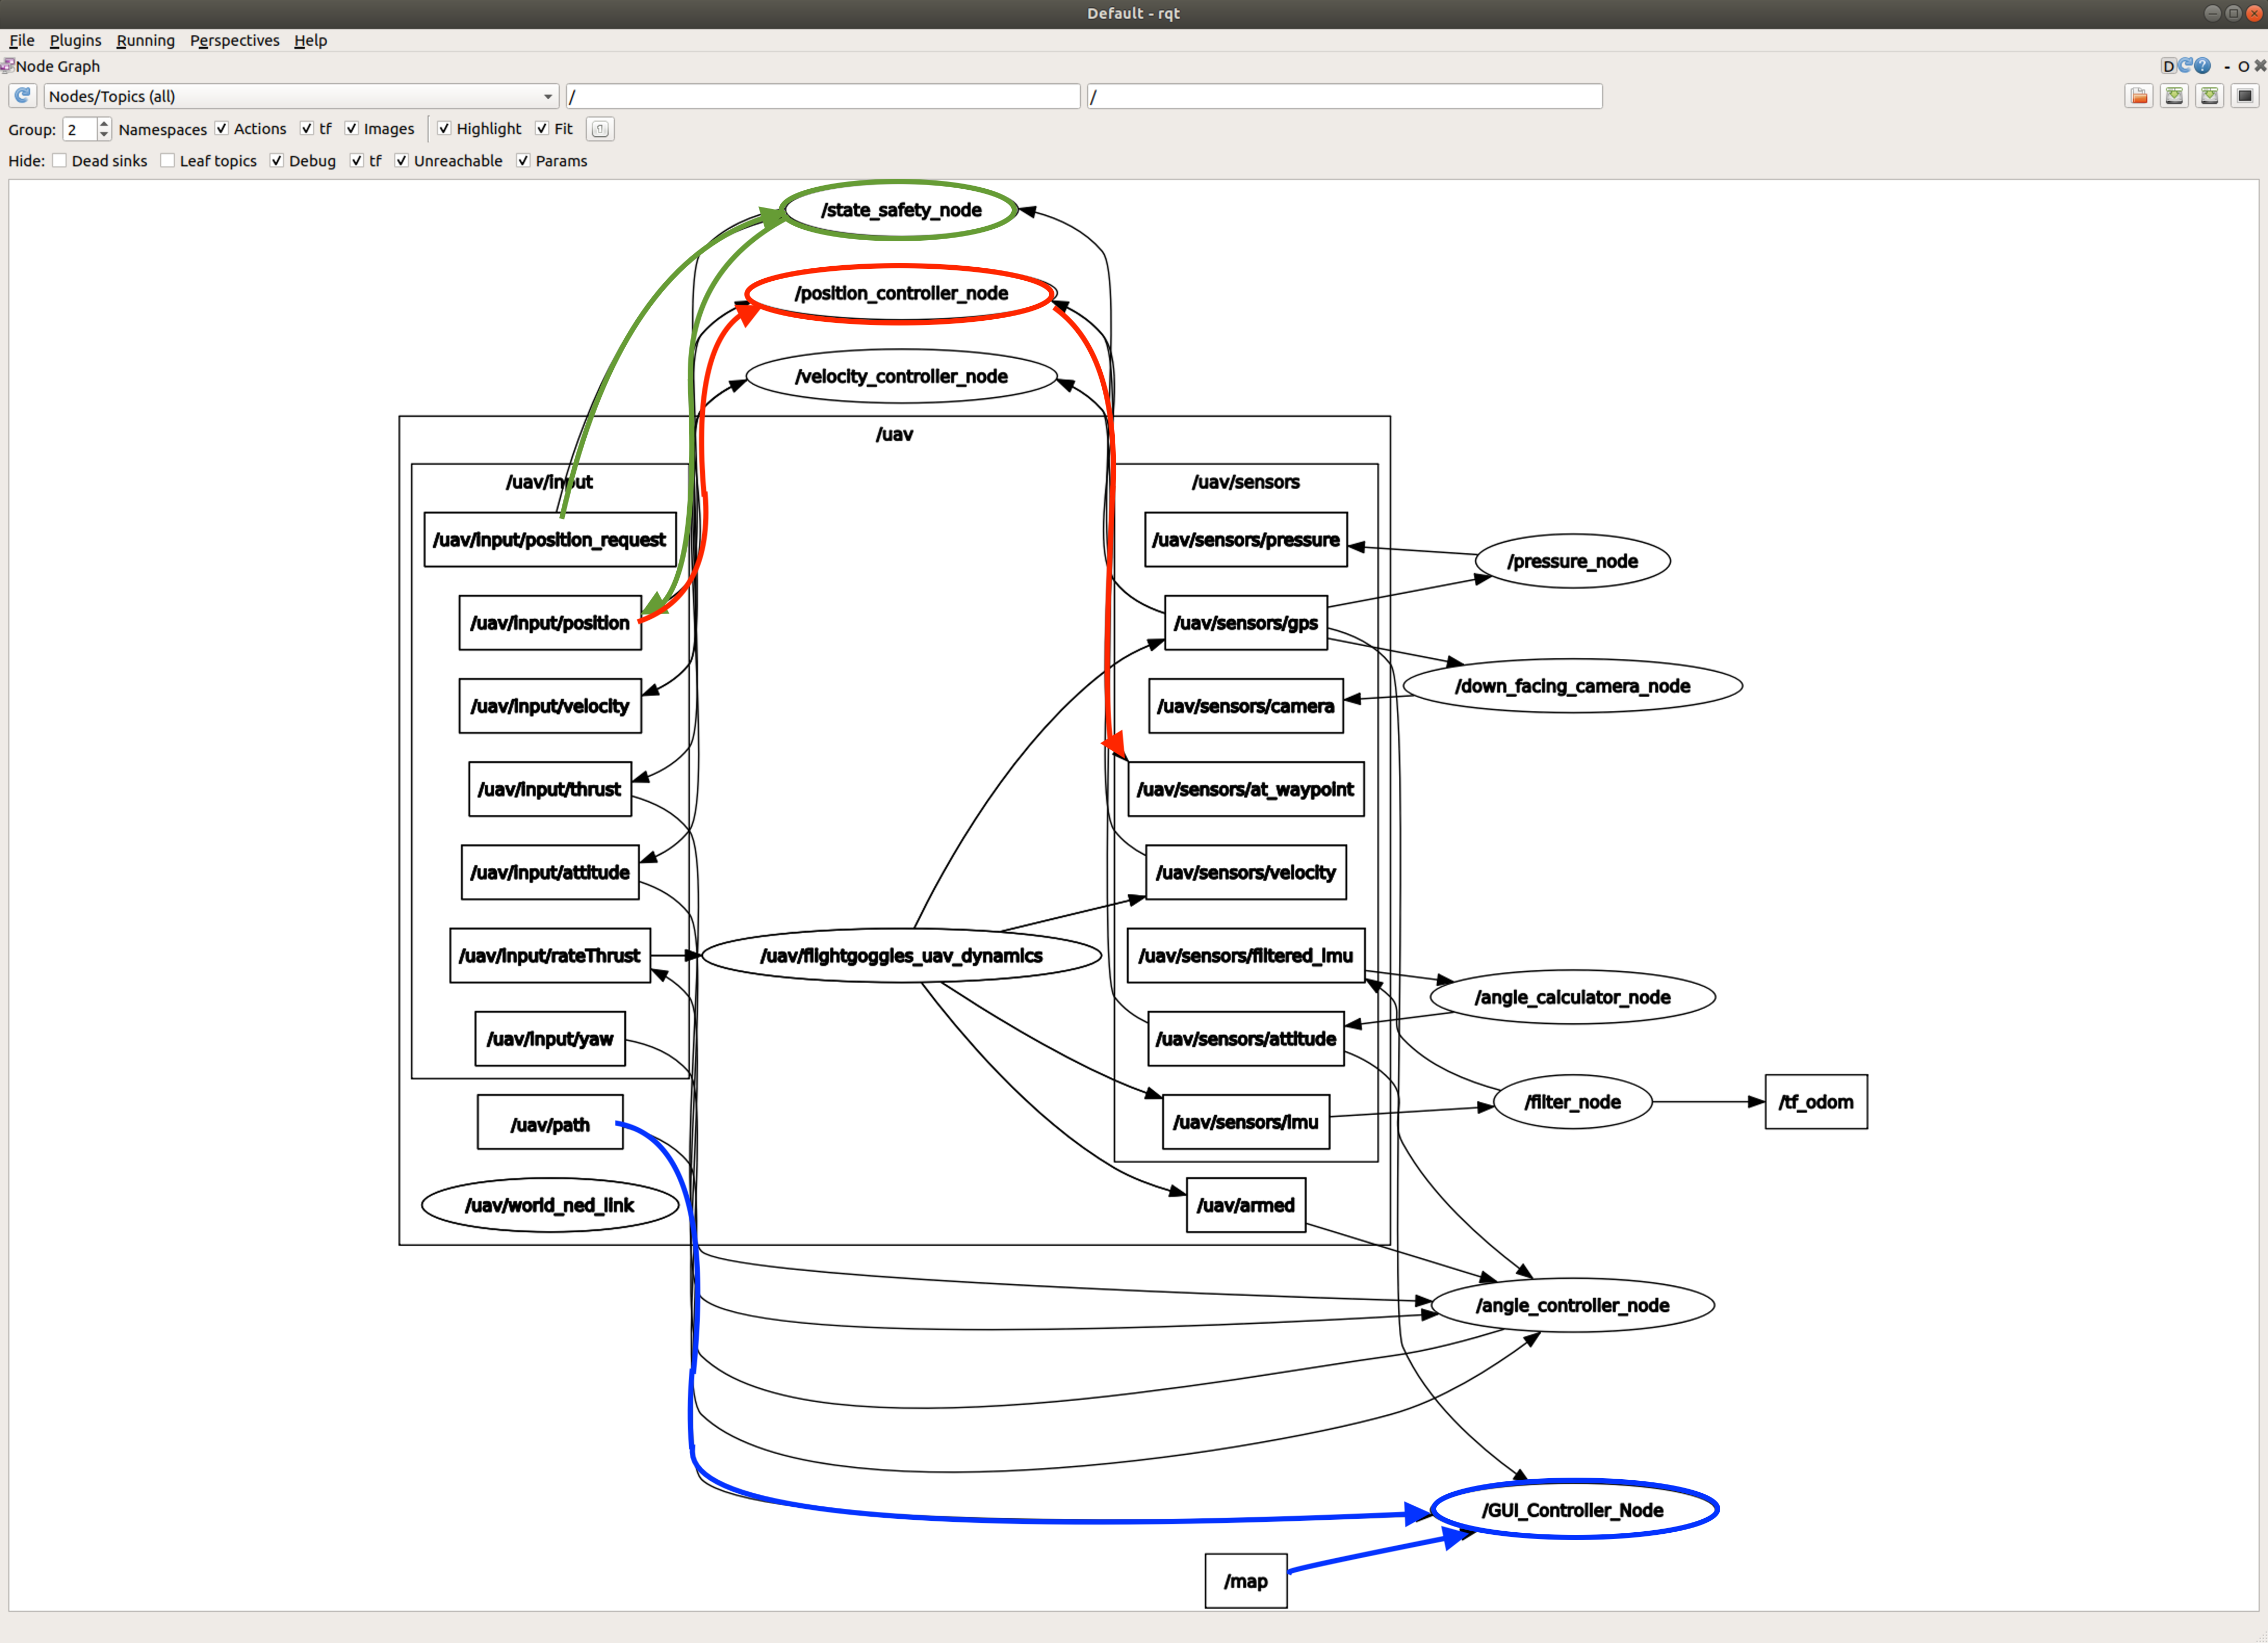Uncheck the Highlight checkbox
This screenshot has height=1643, width=2268.
click(444, 129)
